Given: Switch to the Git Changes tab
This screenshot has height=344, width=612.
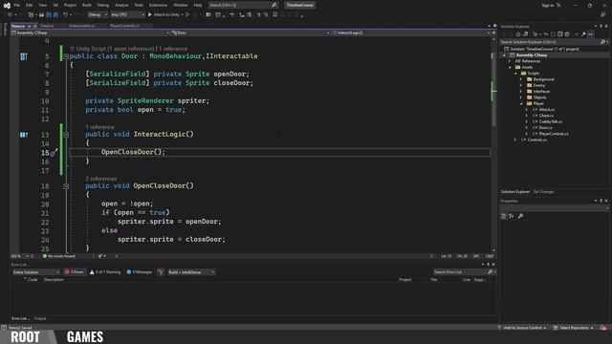Looking at the screenshot, I should point(544,192).
